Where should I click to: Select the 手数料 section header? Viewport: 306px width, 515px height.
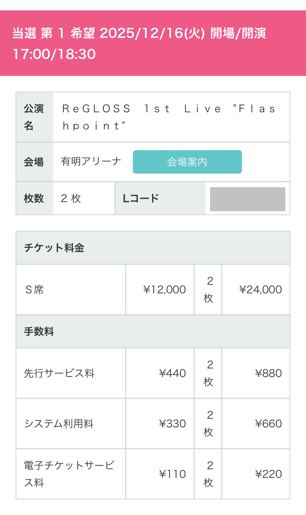(39, 332)
